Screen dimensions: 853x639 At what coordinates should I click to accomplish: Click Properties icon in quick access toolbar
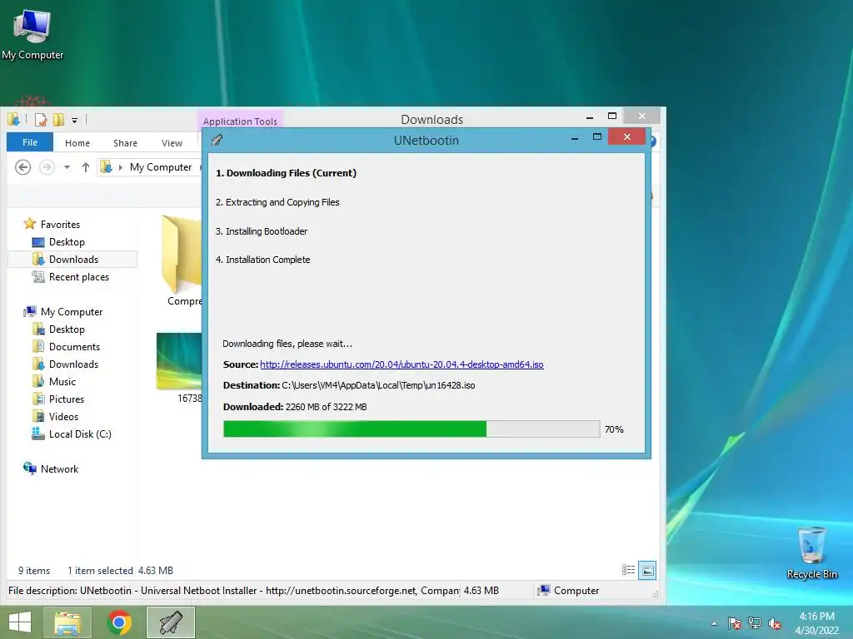pyautogui.click(x=41, y=120)
